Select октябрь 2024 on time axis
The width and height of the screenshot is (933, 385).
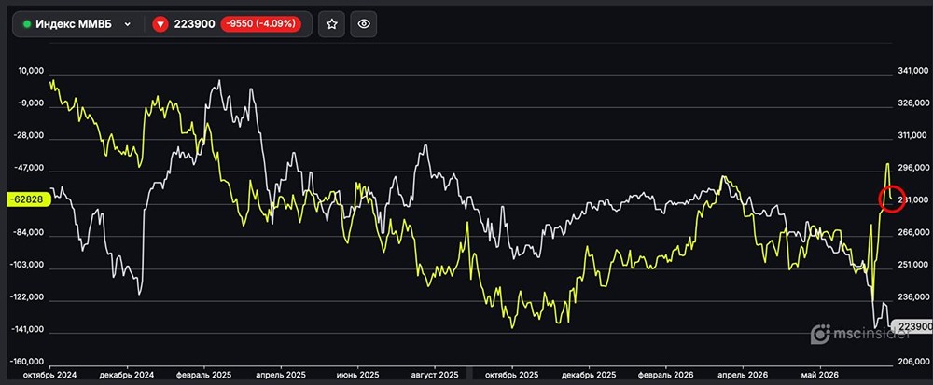coord(48,376)
